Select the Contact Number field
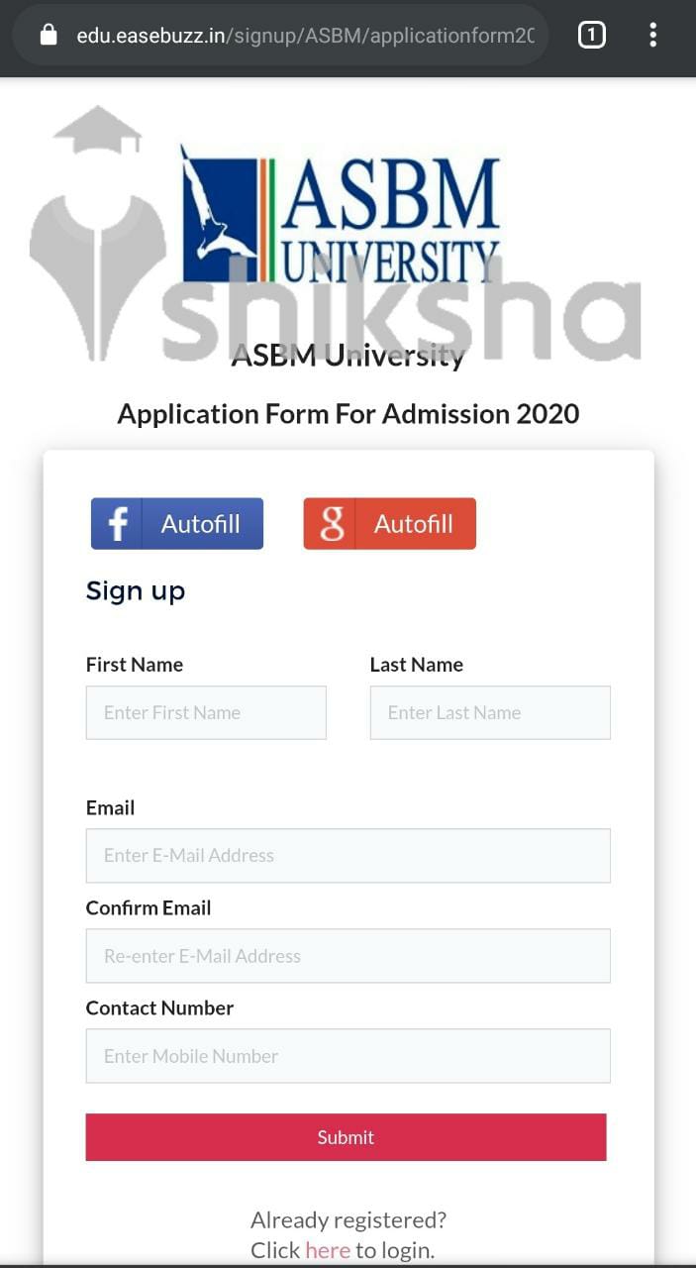The height and width of the screenshot is (1268, 696). 348,1056
